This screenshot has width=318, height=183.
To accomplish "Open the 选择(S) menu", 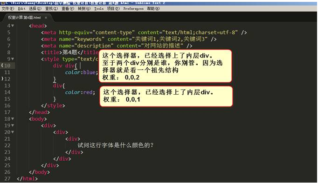I will tap(35, 8).
